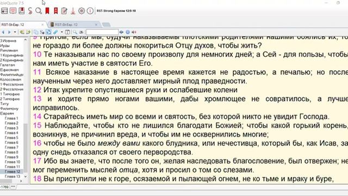
Task: Click verse number 14
Action: click(38, 117)
